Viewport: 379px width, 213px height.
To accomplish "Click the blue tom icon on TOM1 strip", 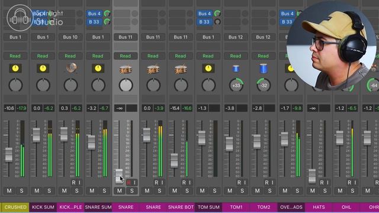I will tap(236, 69).
